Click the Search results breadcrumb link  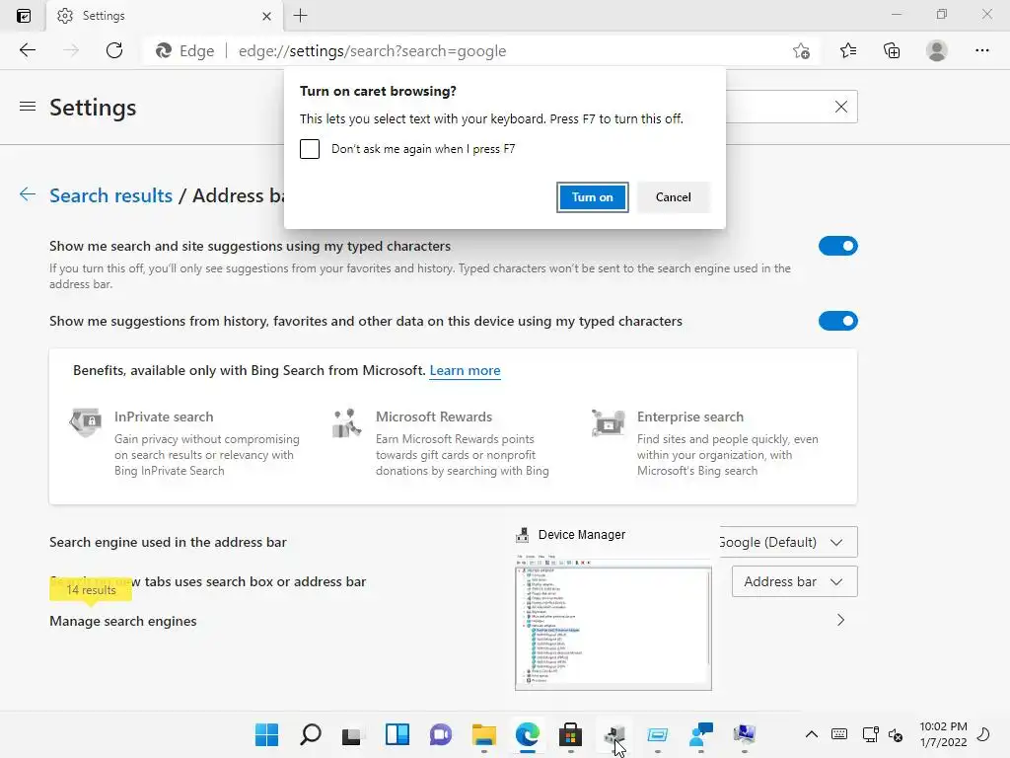pos(110,195)
